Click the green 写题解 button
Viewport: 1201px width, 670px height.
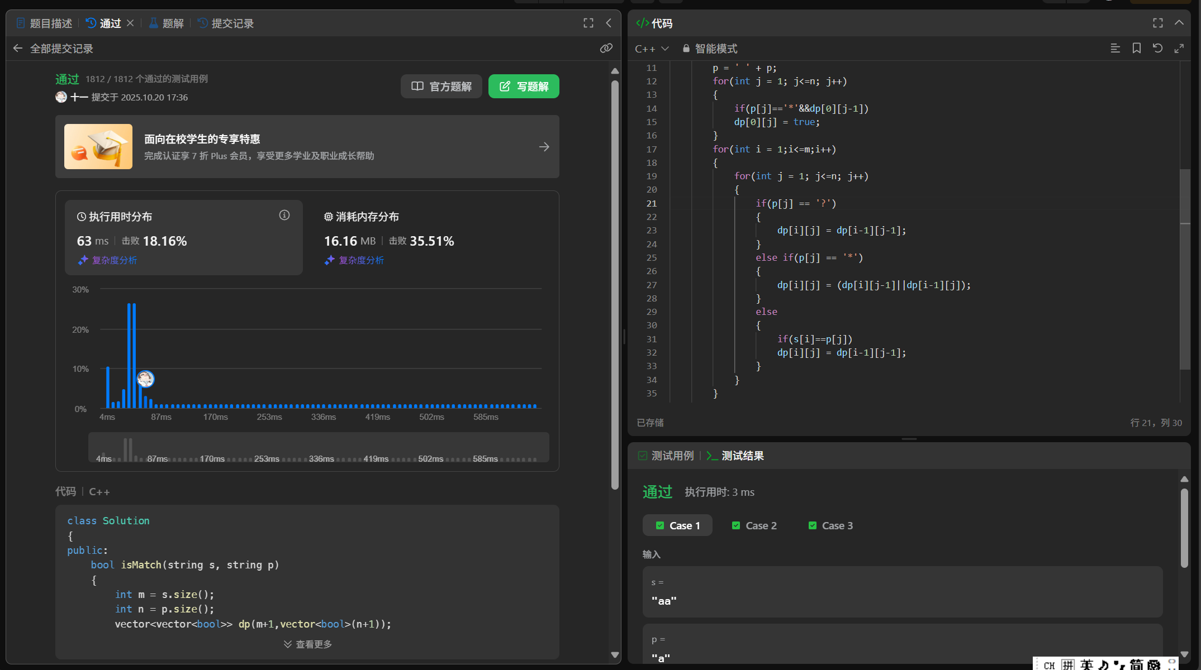coord(524,87)
